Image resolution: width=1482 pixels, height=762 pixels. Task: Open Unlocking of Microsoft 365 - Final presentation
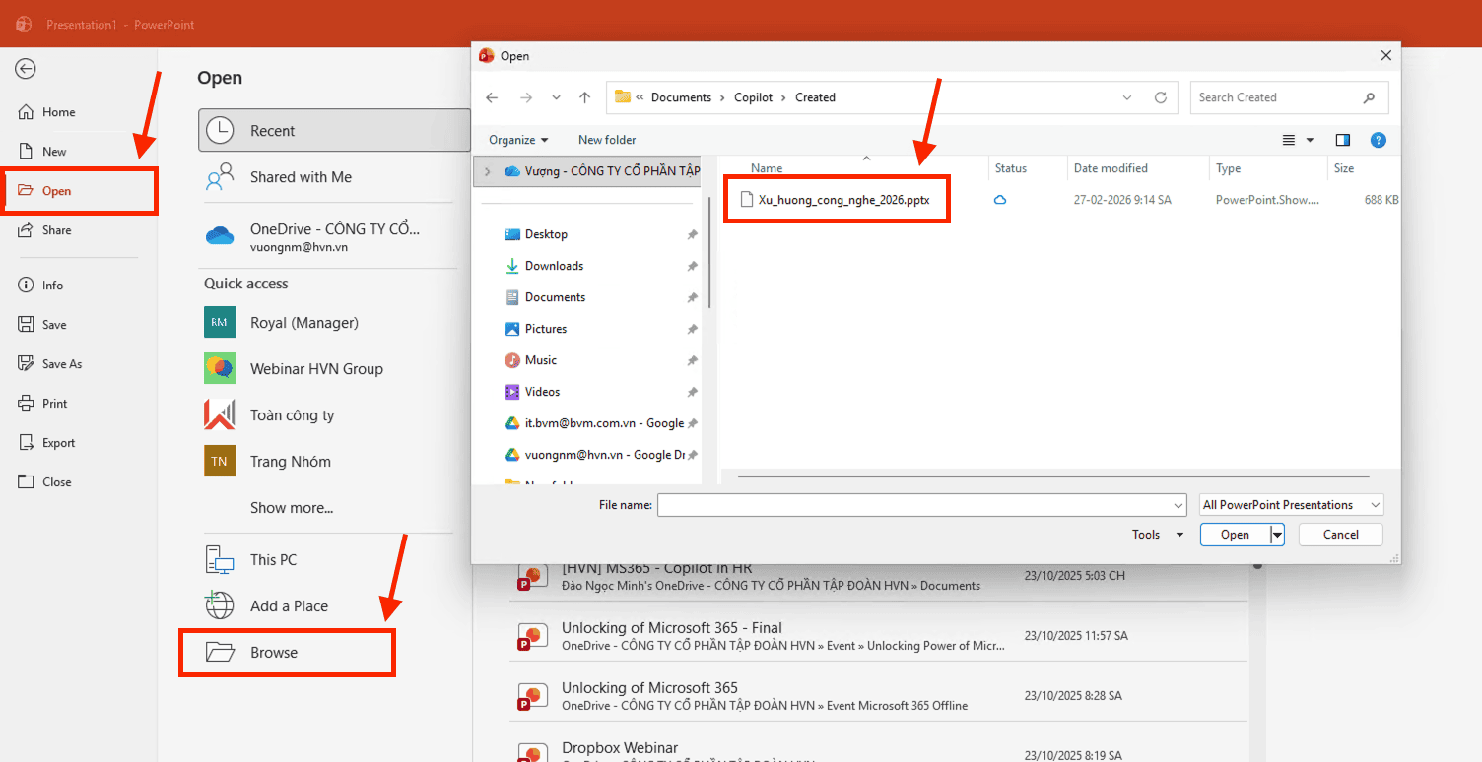click(877, 636)
